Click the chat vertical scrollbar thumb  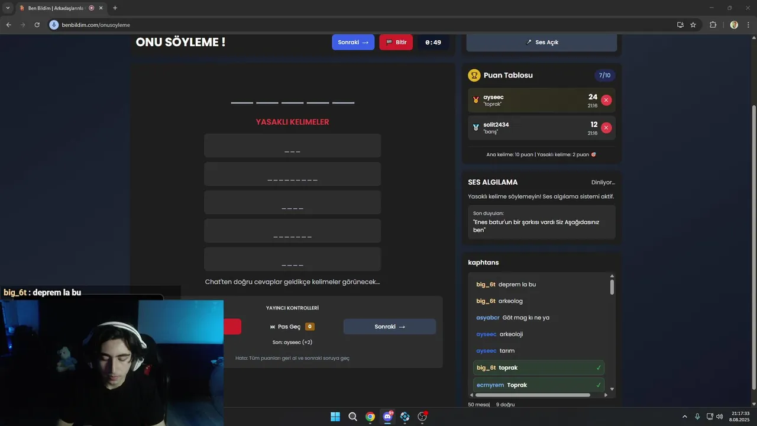pyautogui.click(x=612, y=287)
